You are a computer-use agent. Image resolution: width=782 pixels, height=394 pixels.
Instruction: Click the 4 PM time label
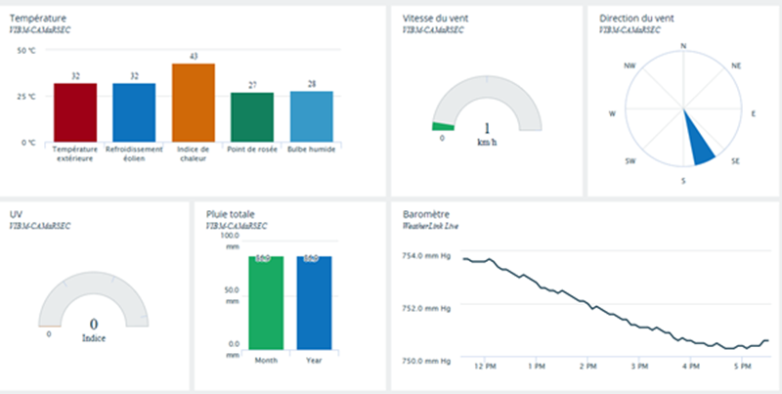[x=691, y=366]
